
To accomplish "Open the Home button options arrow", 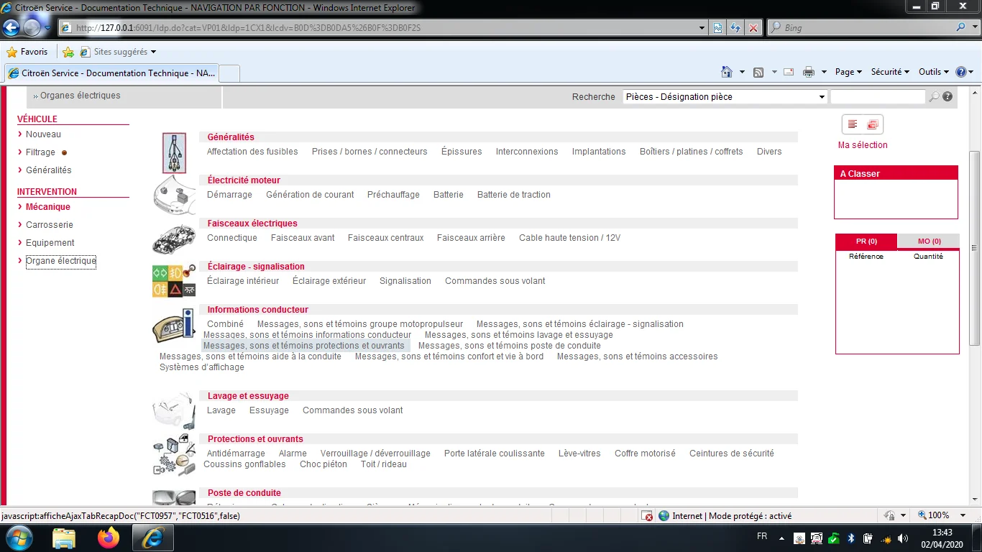I will point(742,72).
